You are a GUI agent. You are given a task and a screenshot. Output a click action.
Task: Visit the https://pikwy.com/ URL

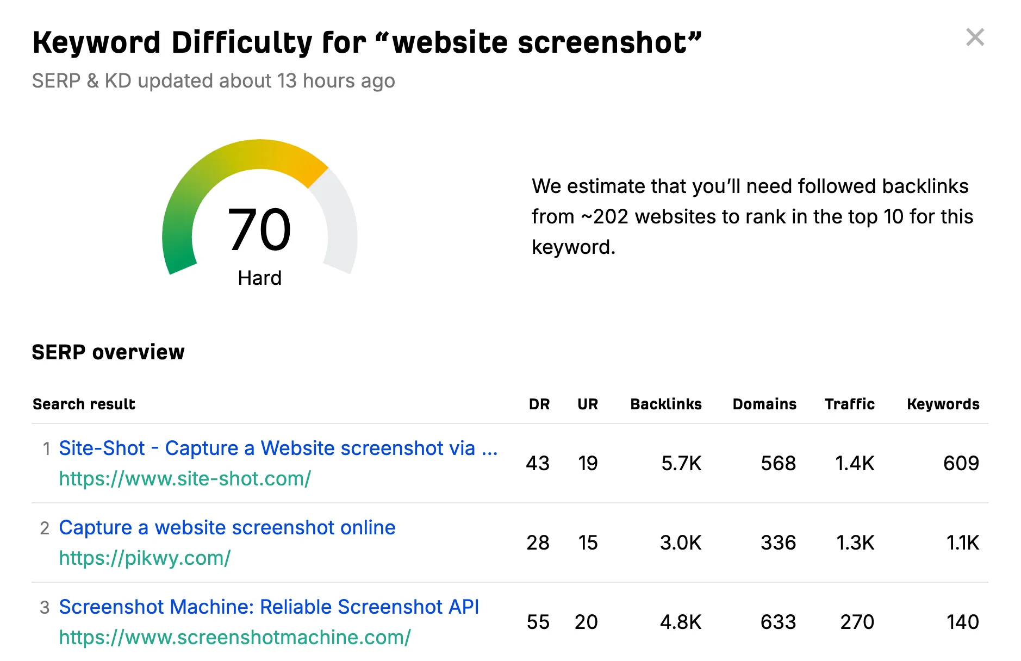pos(145,558)
